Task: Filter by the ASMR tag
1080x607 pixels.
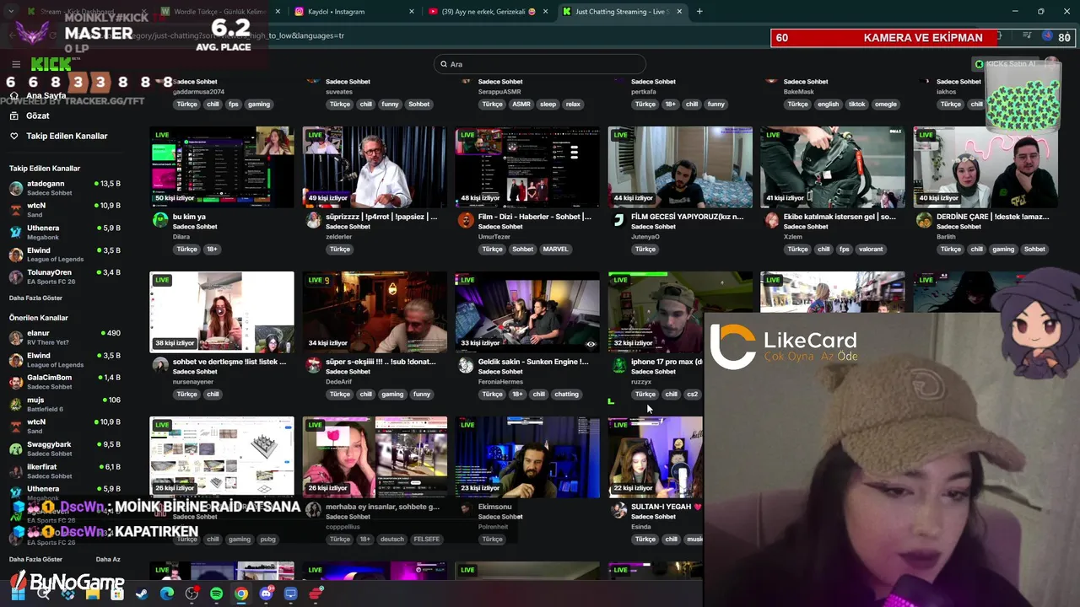Action: [521, 105]
